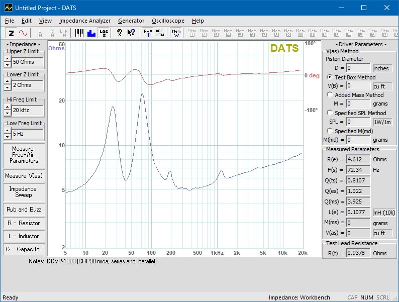Click the L - Inductor button
The height and width of the screenshot is (302, 399).
click(x=24, y=236)
